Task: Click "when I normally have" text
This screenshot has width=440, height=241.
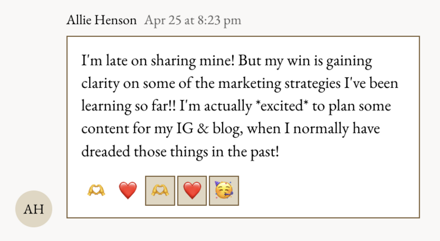Action: click(313, 128)
